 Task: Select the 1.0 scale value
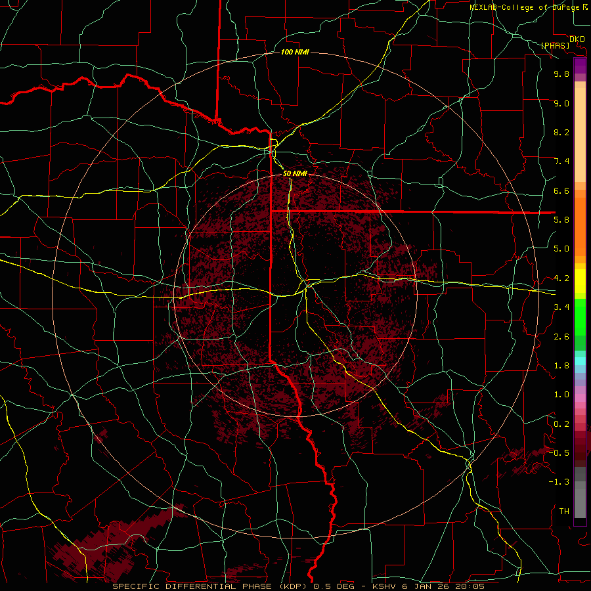[x=561, y=395]
